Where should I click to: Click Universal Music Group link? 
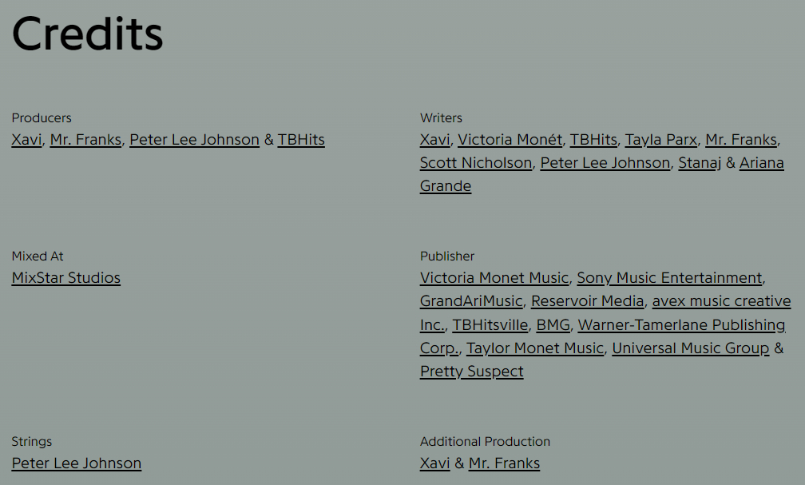click(x=691, y=348)
